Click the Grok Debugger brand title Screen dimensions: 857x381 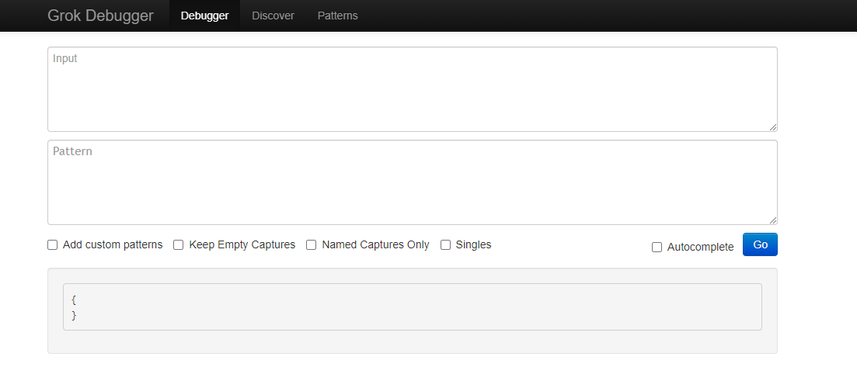100,16
